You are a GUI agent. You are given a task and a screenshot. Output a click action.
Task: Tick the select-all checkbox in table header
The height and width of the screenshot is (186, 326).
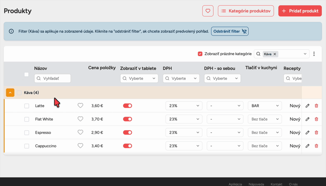tap(26, 75)
